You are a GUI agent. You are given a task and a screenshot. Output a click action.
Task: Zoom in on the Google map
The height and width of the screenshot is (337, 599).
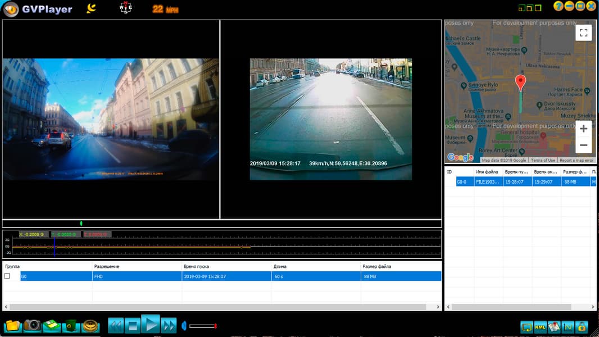tap(583, 129)
